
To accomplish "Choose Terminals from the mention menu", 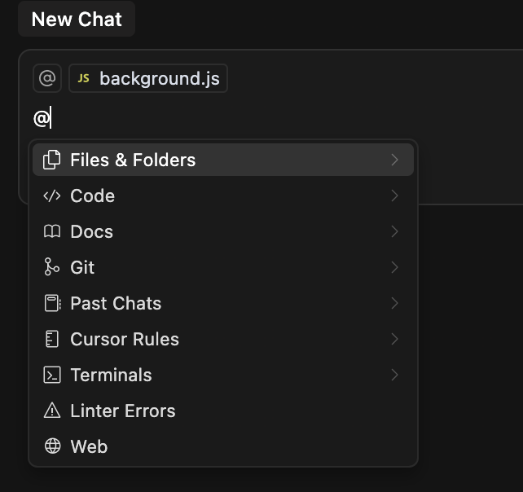I will (111, 375).
